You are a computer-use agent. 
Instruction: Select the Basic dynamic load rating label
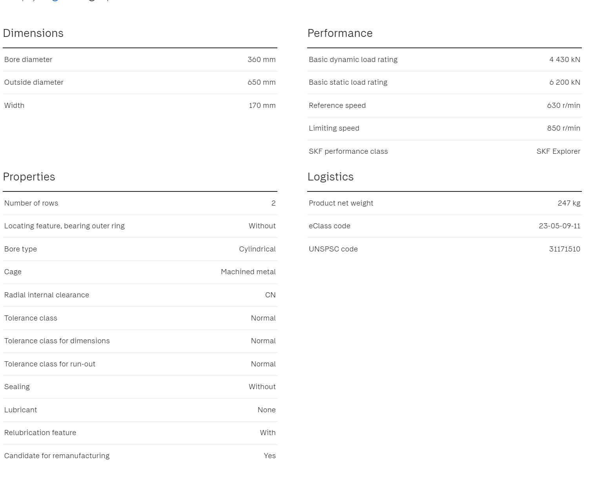(x=353, y=60)
